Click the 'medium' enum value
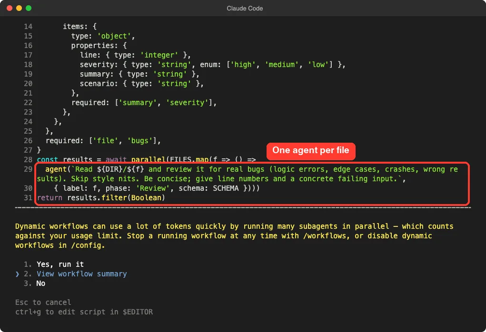This screenshot has width=486, height=332. [281, 65]
